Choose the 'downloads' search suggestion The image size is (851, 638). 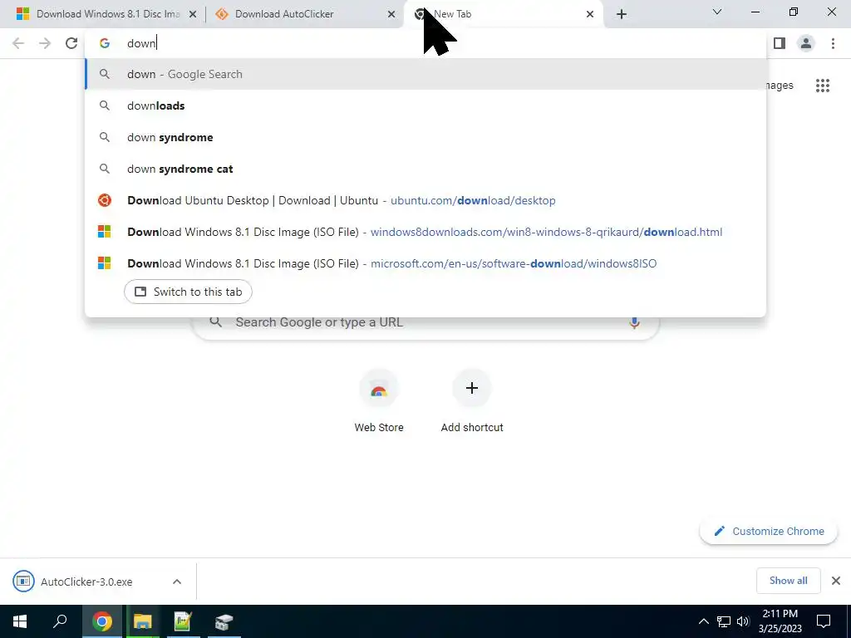tap(425, 106)
